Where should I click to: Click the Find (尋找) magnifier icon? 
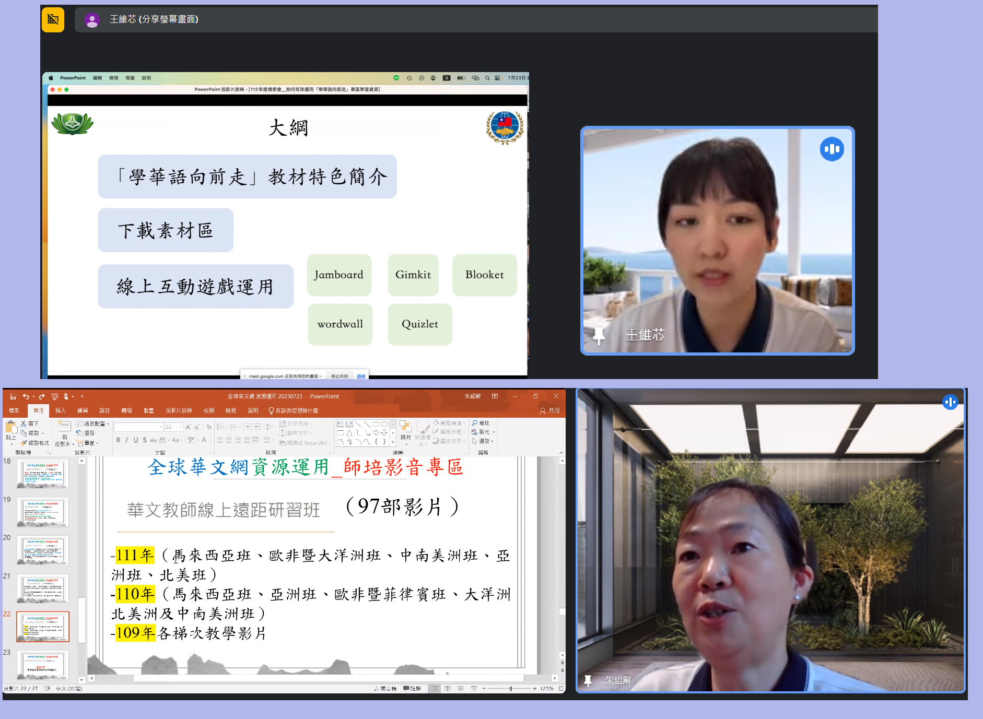(x=475, y=423)
